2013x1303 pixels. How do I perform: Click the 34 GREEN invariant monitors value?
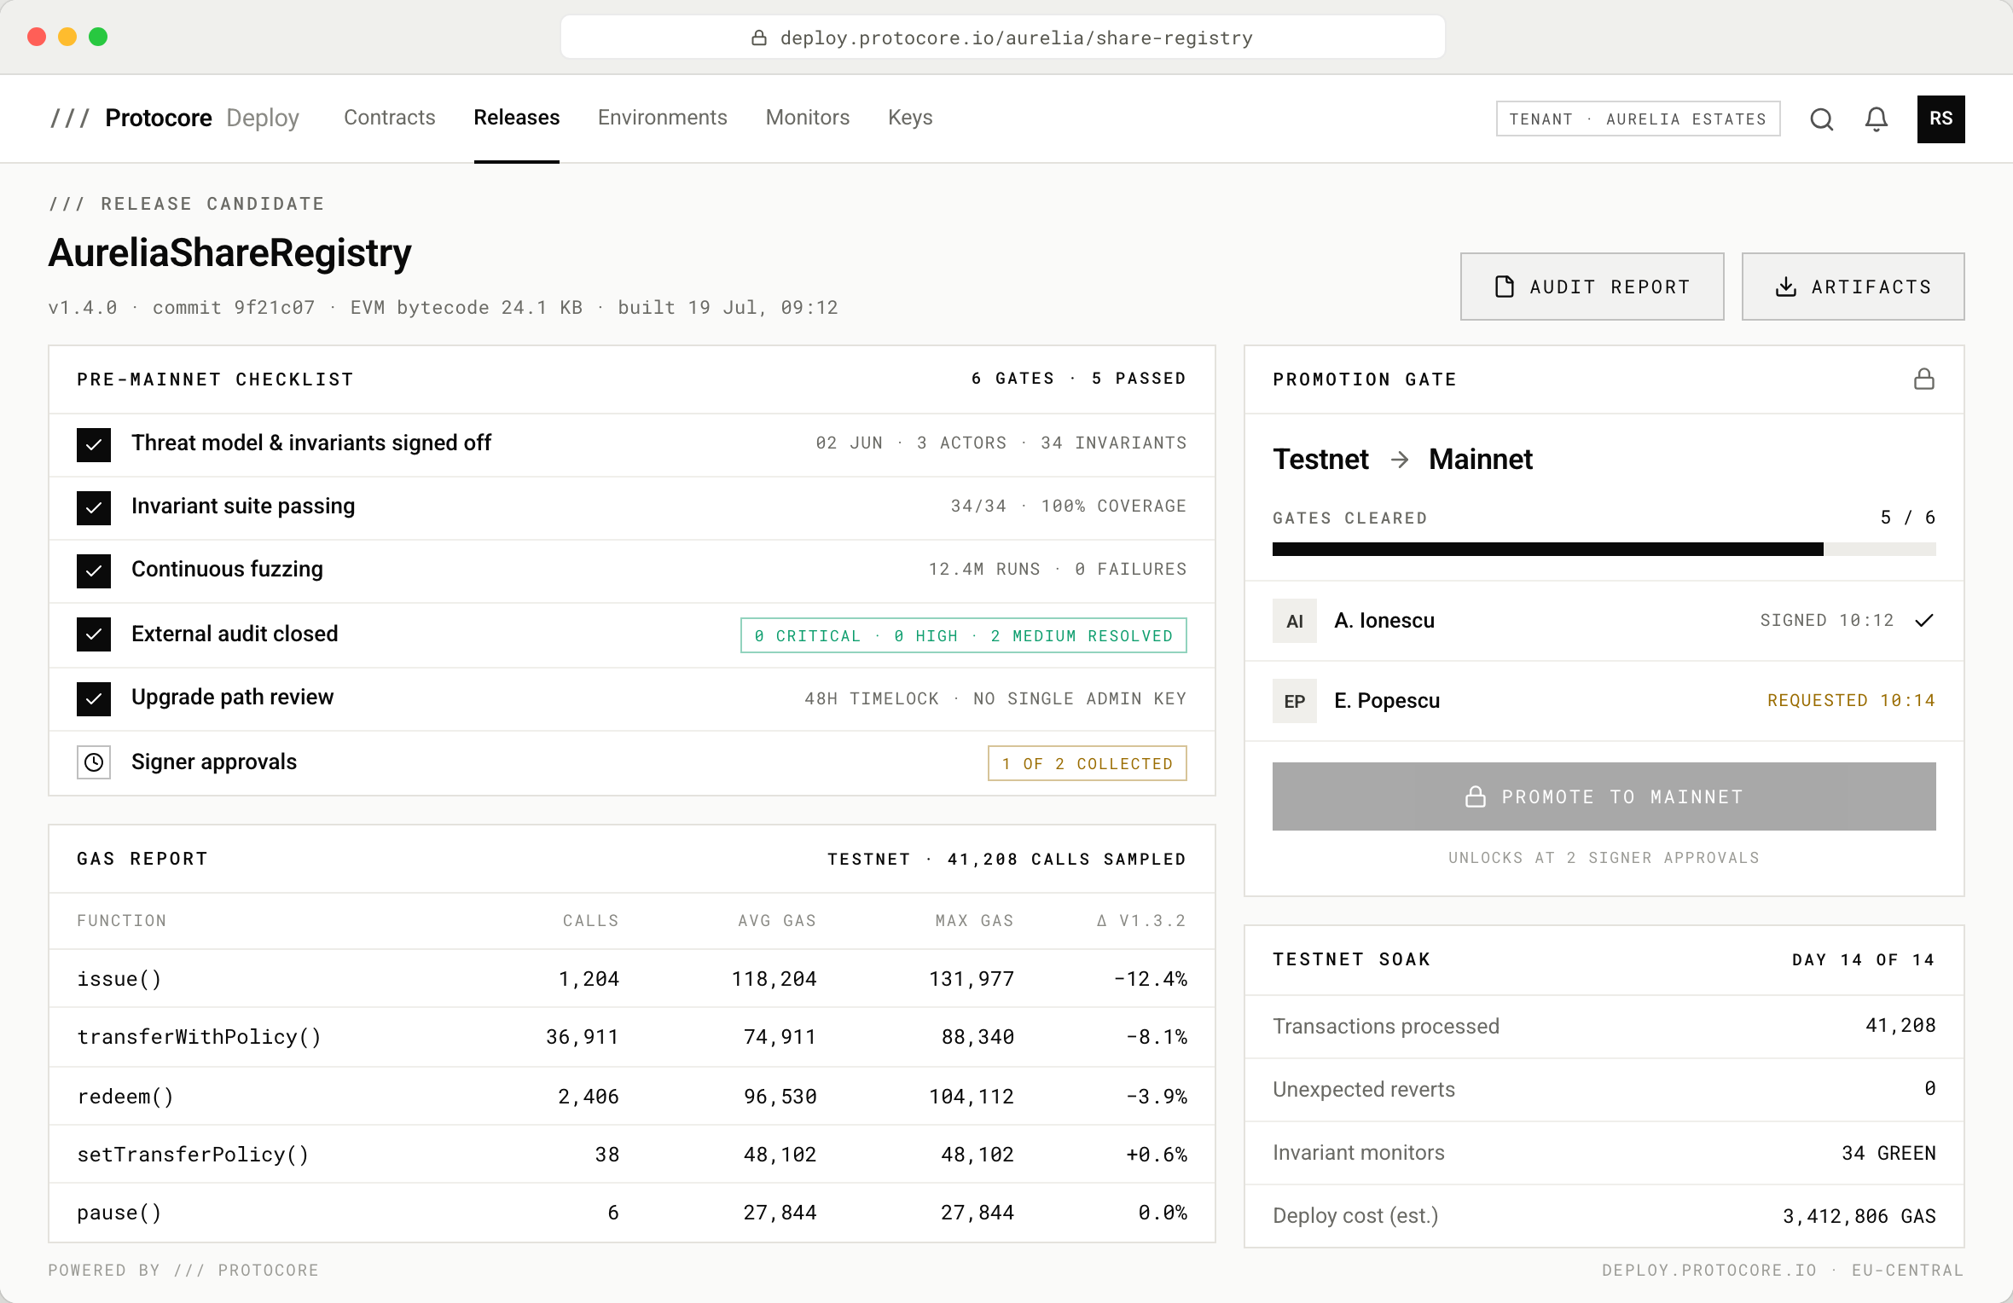pos(1888,1153)
